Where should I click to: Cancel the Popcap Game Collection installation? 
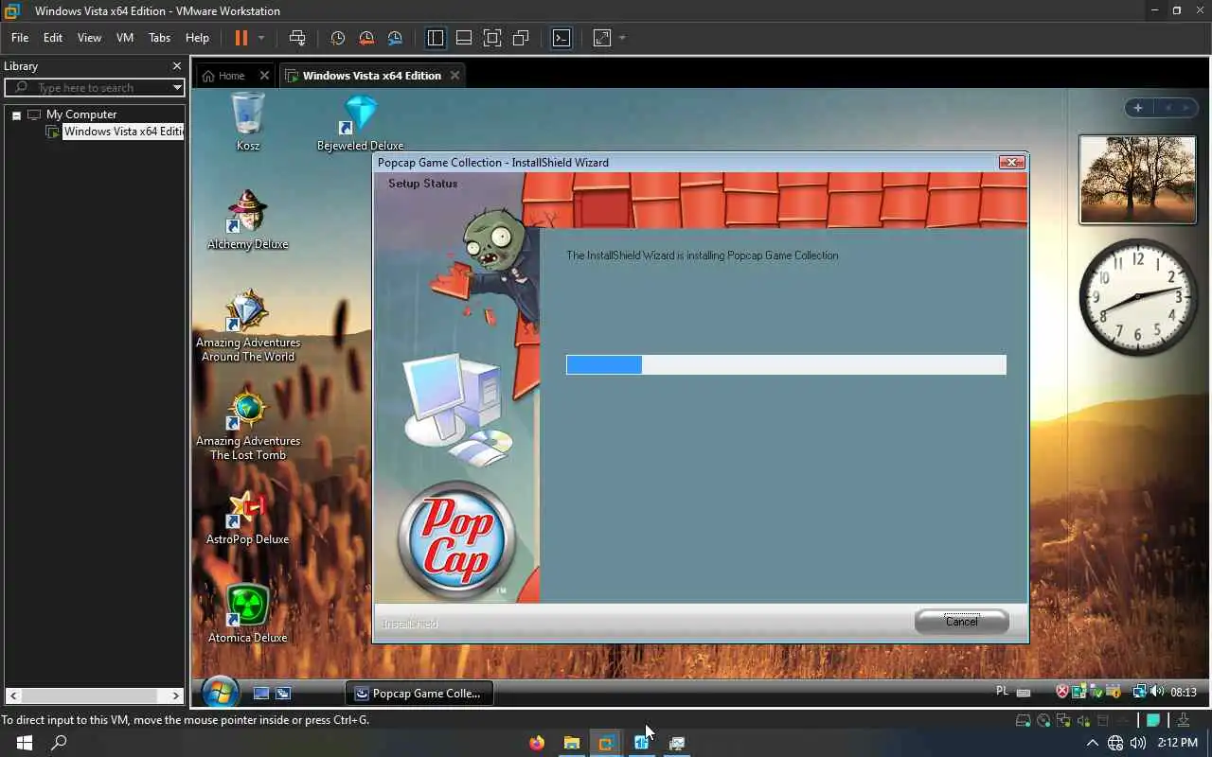click(961, 622)
